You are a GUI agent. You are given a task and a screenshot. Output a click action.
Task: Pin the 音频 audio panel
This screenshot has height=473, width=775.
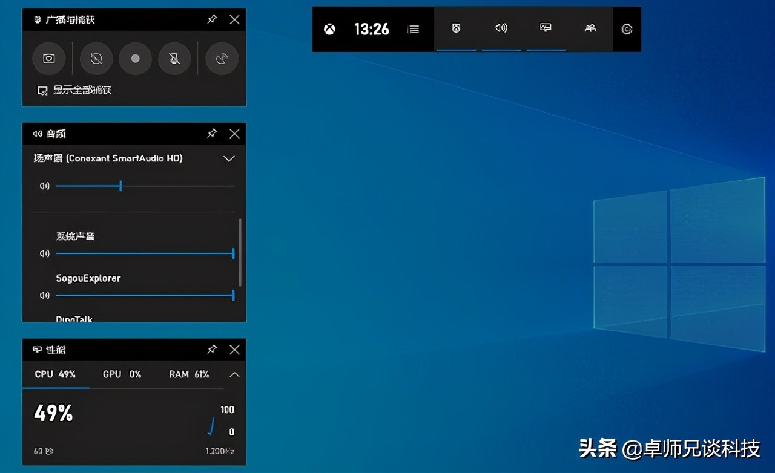pyautogui.click(x=212, y=134)
